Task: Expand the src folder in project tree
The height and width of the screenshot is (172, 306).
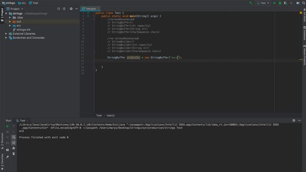Action: [x=10, y=25]
